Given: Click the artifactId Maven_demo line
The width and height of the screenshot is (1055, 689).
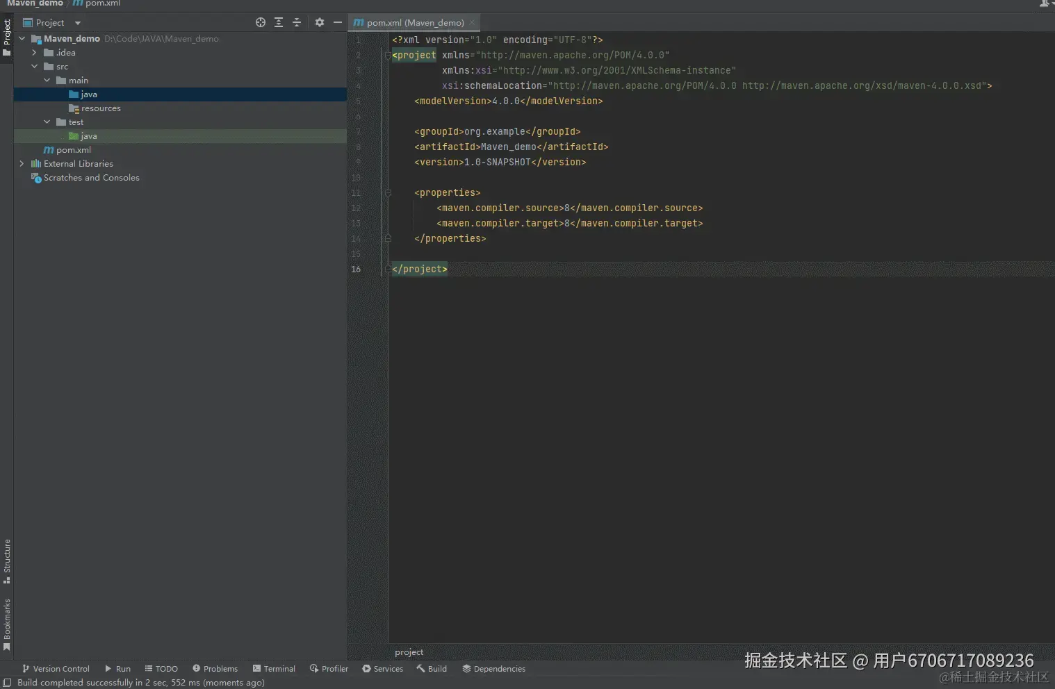Looking at the screenshot, I should pos(511,147).
